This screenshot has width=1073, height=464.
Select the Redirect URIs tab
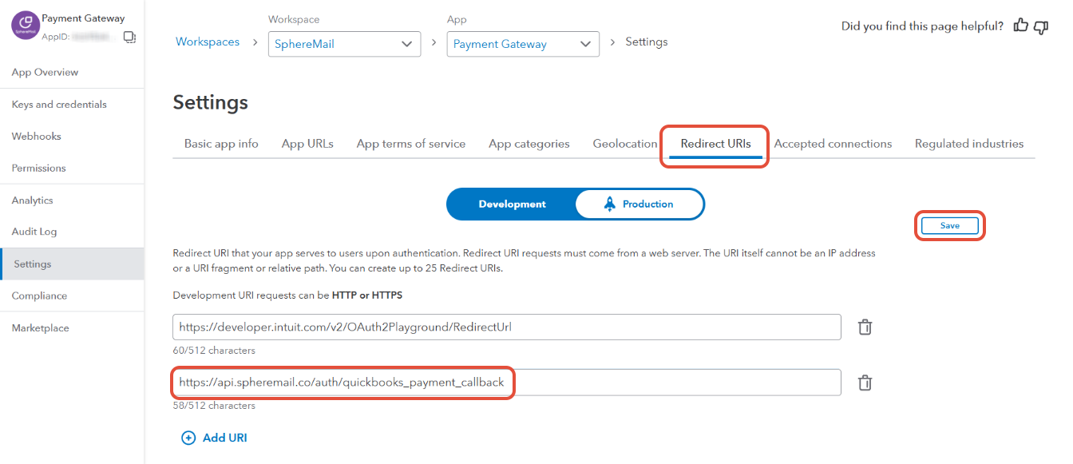(x=715, y=144)
